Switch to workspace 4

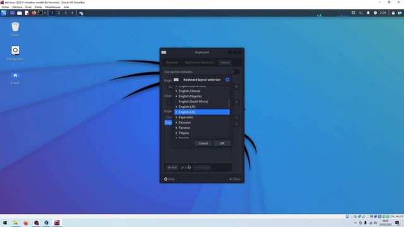click(72, 13)
